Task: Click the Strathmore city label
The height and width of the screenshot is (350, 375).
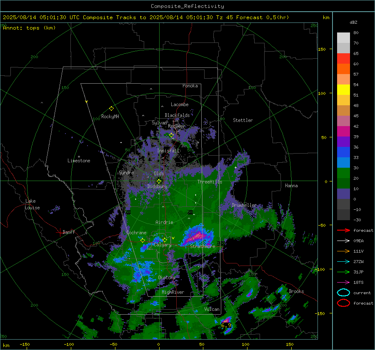Action: (x=202, y=246)
